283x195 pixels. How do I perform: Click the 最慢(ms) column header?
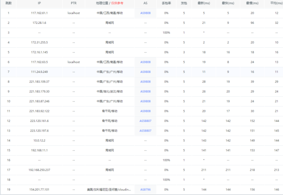click(x=252, y=3)
